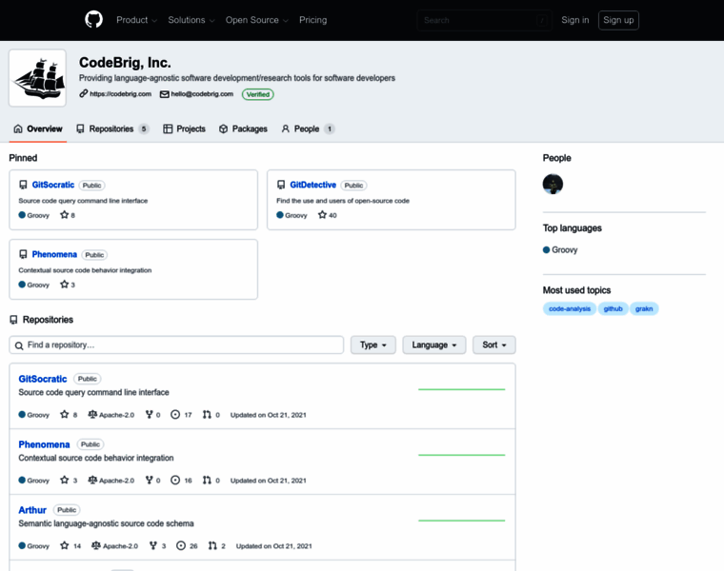Expand the Product menu
Image resolution: width=724 pixels, height=571 pixels.
coord(136,20)
